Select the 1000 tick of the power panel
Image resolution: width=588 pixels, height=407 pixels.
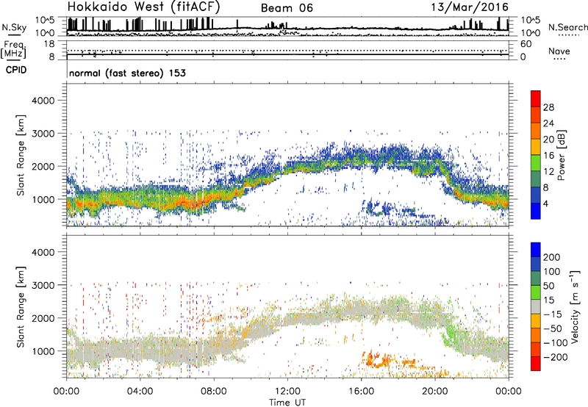pyautogui.click(x=43, y=199)
